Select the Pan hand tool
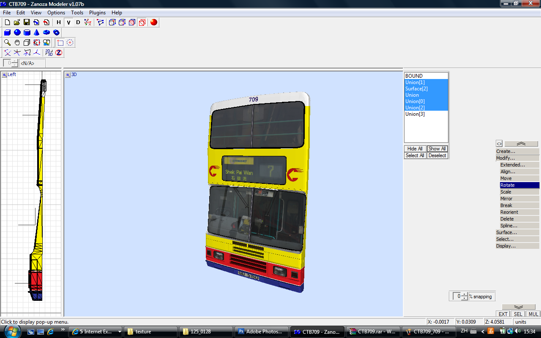The width and height of the screenshot is (541, 338). pos(17,43)
